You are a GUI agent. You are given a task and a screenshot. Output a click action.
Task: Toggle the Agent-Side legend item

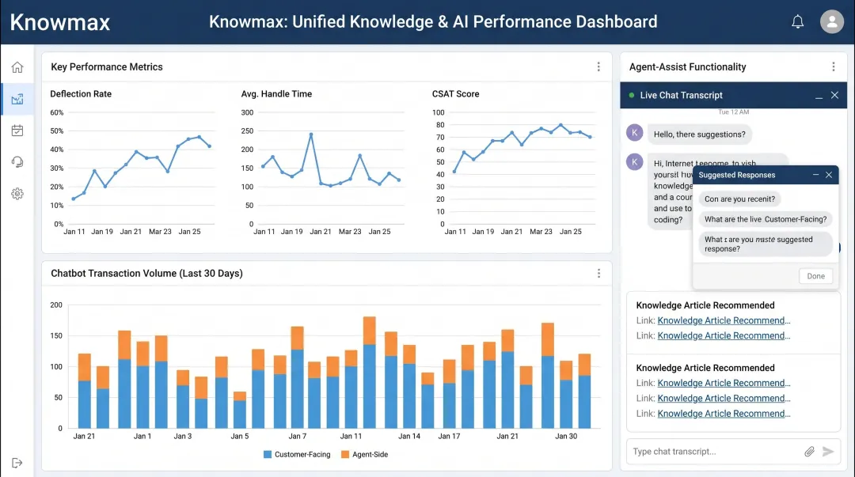(364, 455)
